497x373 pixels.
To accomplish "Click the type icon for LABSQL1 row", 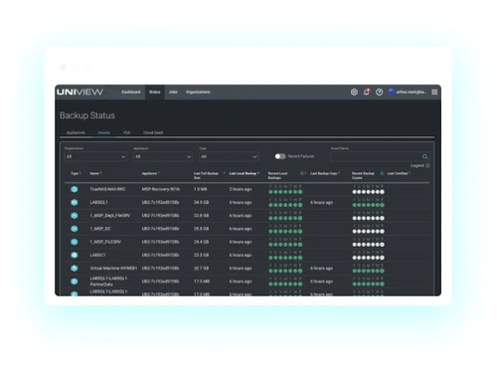I will tap(75, 202).
